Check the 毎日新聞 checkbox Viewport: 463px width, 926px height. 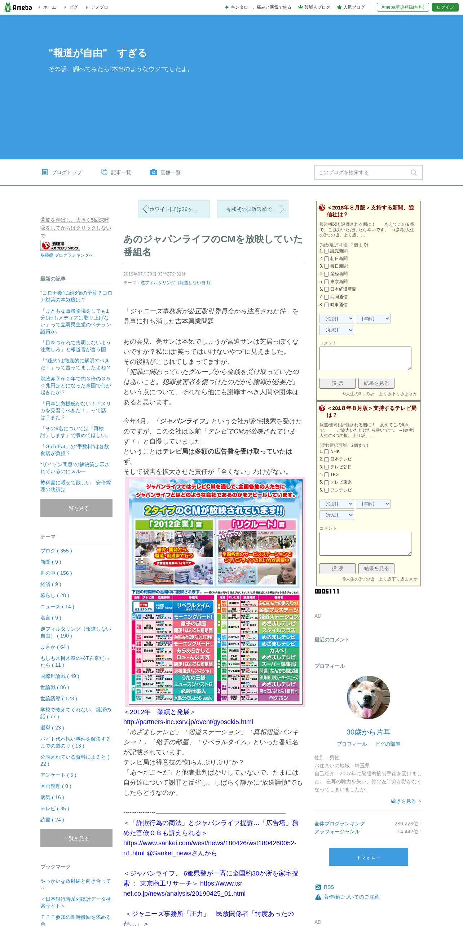tap(326, 266)
